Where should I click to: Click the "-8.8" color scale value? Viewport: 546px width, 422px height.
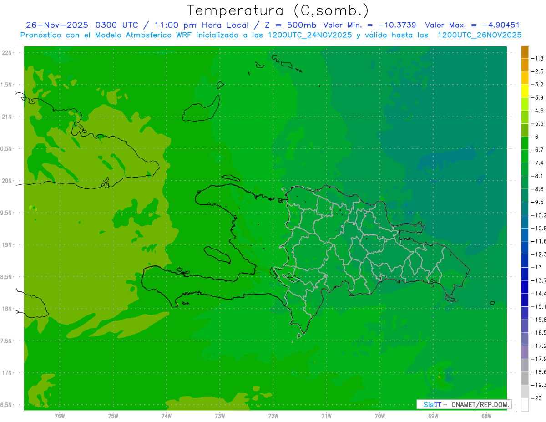[538, 189]
